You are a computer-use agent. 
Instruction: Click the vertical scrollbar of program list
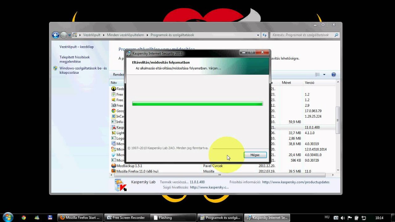pyautogui.click(x=338, y=120)
